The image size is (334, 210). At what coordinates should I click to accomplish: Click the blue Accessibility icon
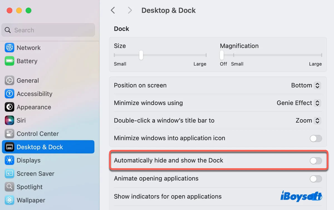(9, 94)
